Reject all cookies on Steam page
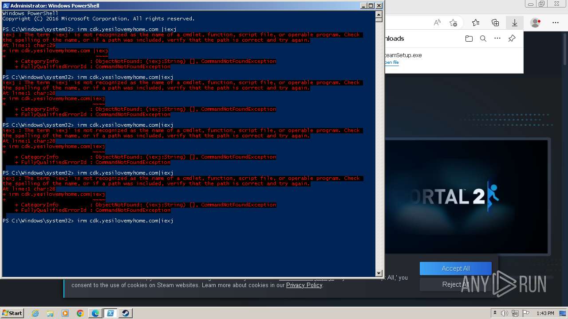 [456, 284]
